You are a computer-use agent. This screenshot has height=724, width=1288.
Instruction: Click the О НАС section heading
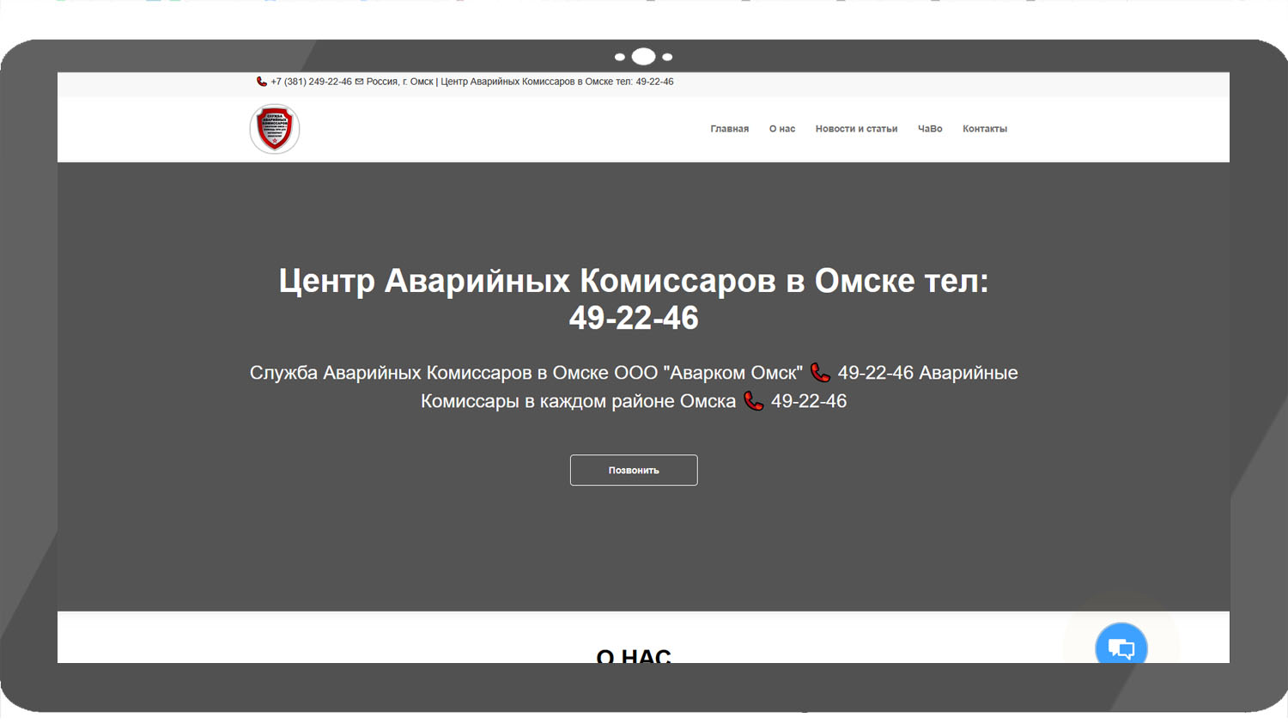pyautogui.click(x=634, y=655)
